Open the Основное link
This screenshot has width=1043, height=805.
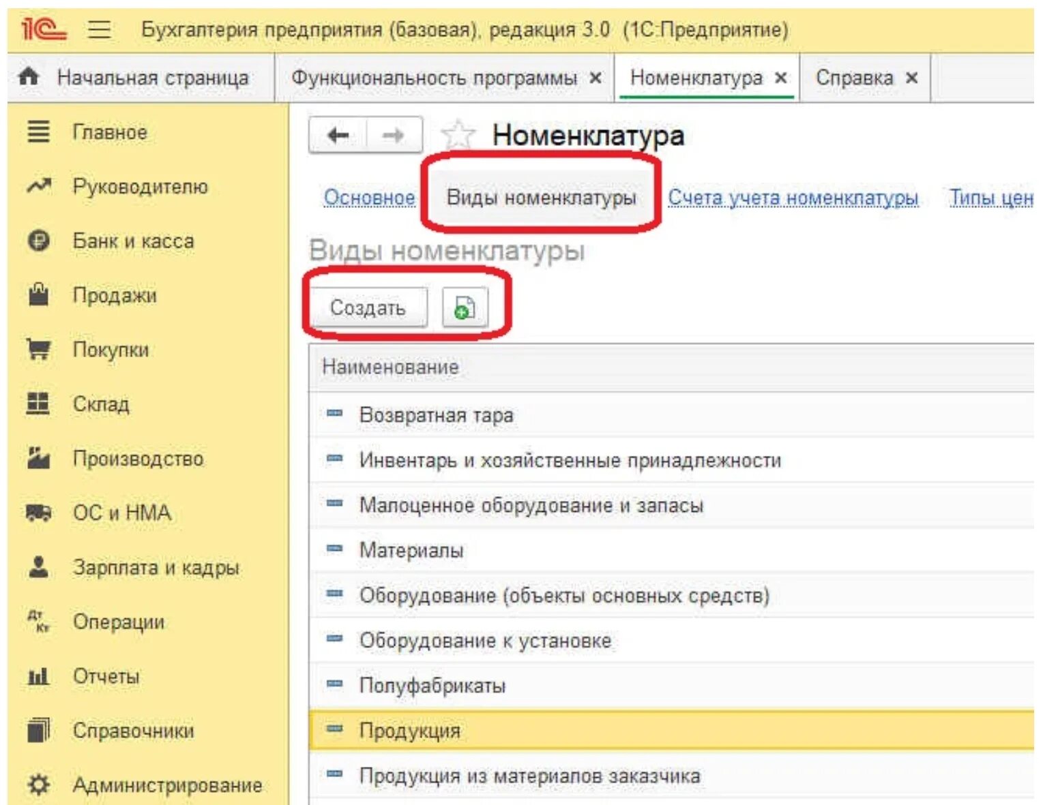[369, 198]
